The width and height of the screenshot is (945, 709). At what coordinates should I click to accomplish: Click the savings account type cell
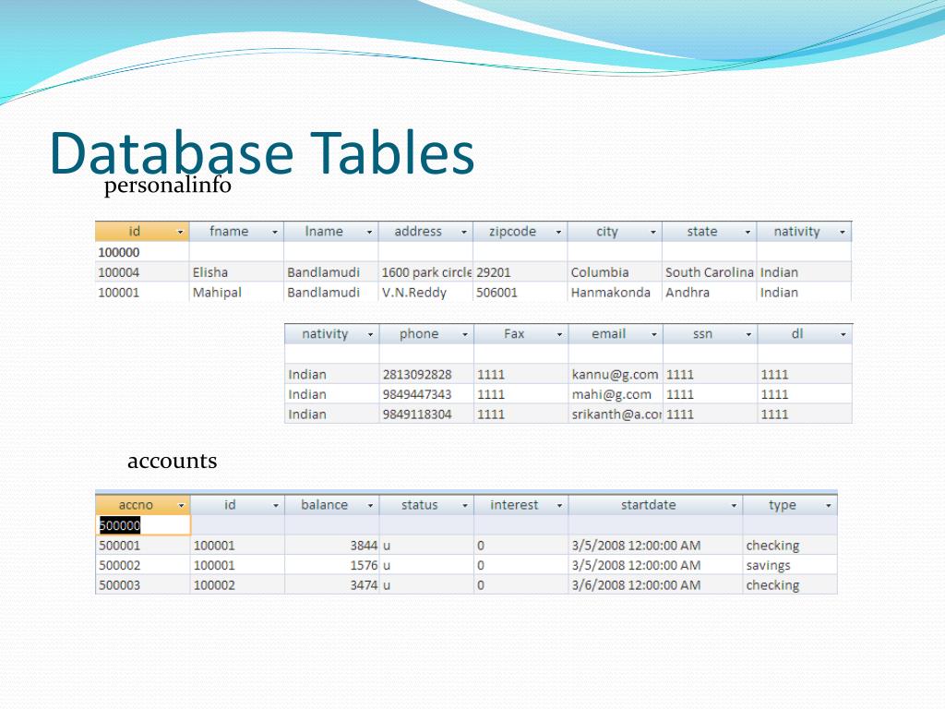click(x=790, y=565)
